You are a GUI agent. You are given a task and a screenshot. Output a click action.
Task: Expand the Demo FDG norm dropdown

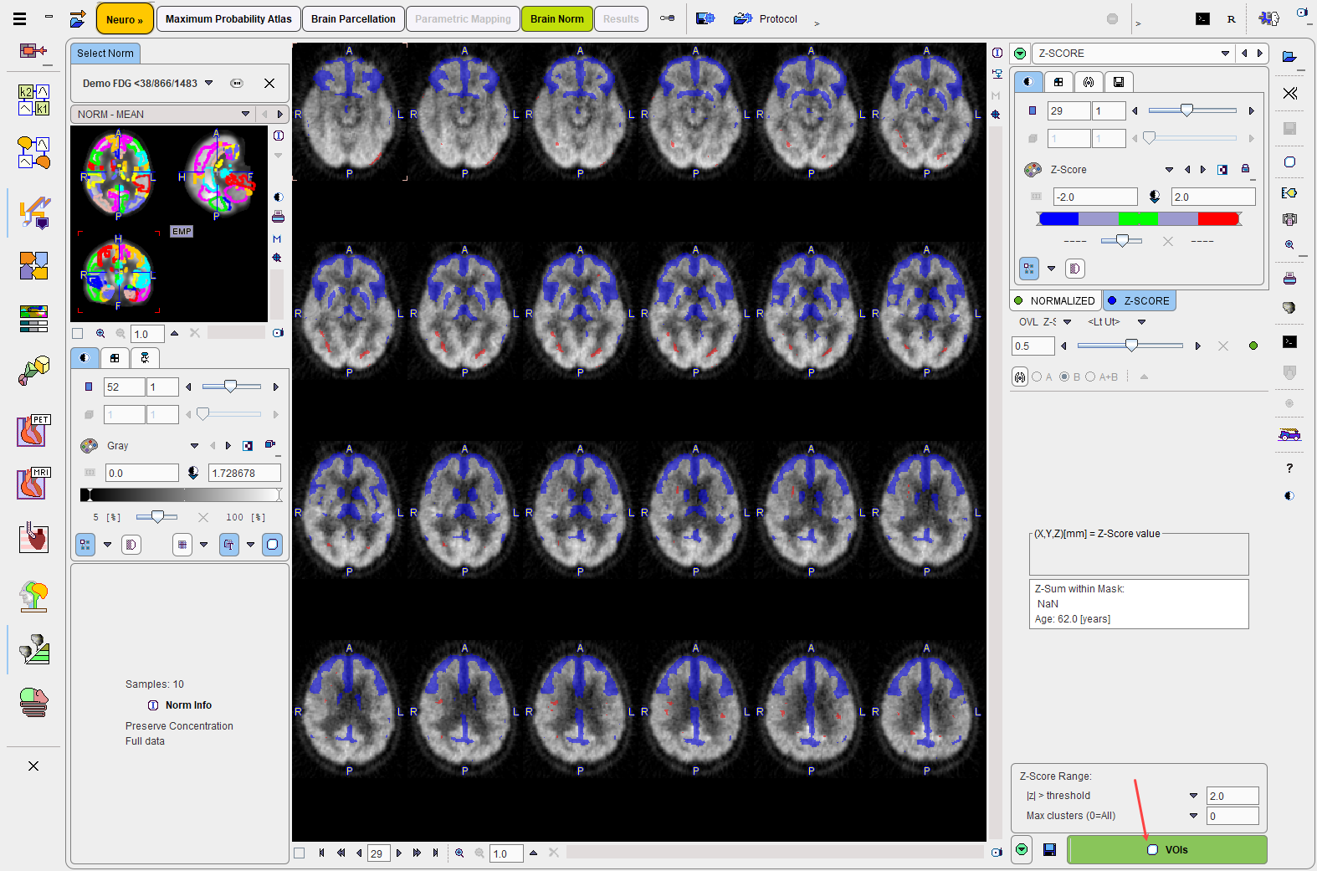209,83
